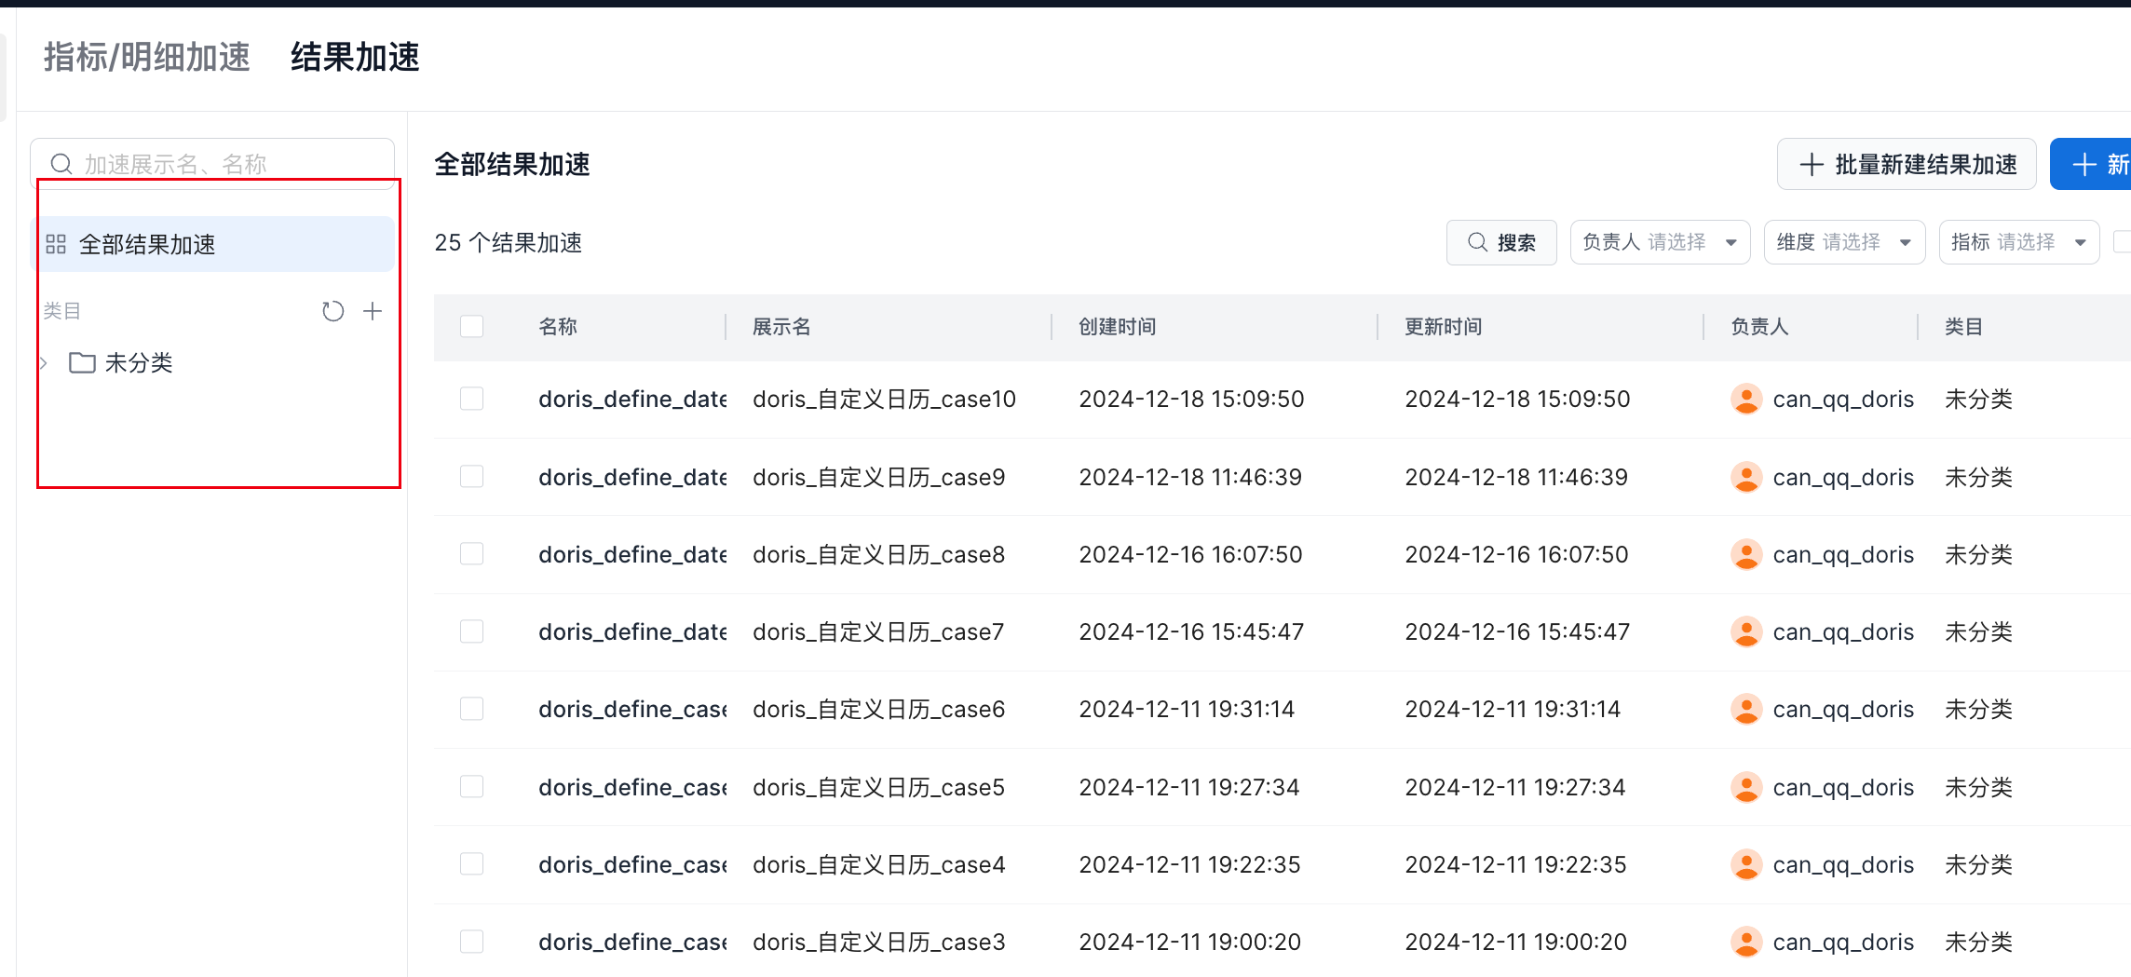Click avatar icon in doris_自定义日历_case7 row
The width and height of the screenshot is (2131, 977).
point(1745,631)
